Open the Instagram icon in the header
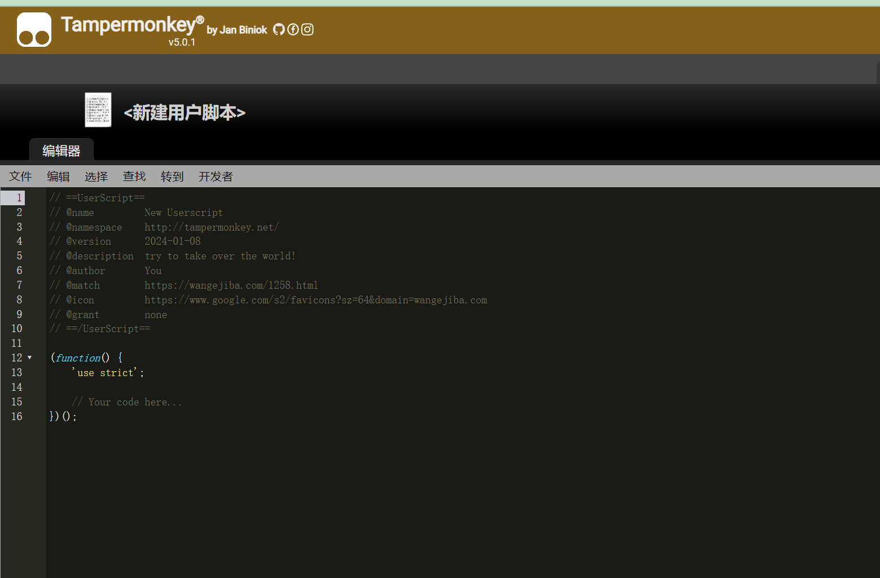 click(307, 29)
